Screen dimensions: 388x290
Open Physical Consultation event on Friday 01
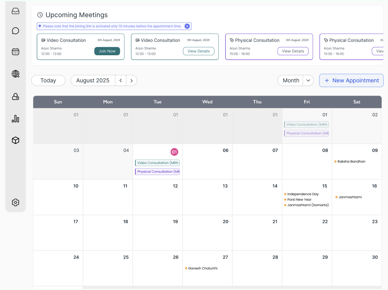306,133
